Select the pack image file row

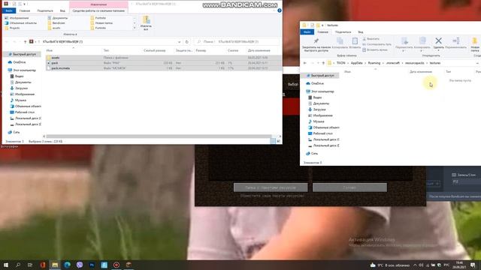pyautogui.click(x=163, y=63)
